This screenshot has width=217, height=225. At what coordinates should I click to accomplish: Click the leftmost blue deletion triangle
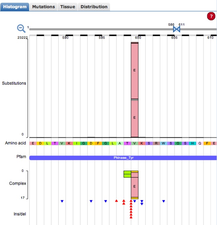coord(62,201)
